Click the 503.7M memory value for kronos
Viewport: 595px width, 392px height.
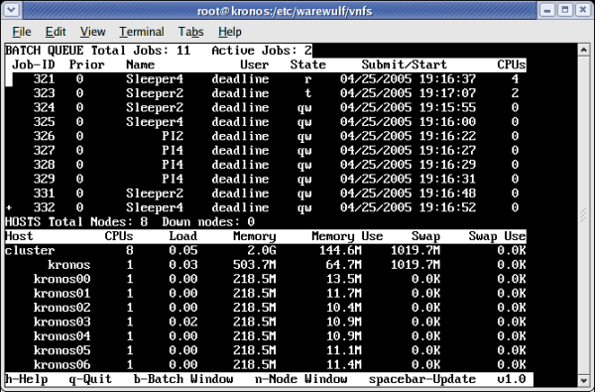255,265
